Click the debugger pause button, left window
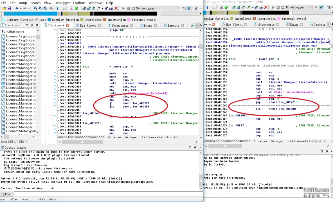333x202 pixels. [128, 8]
